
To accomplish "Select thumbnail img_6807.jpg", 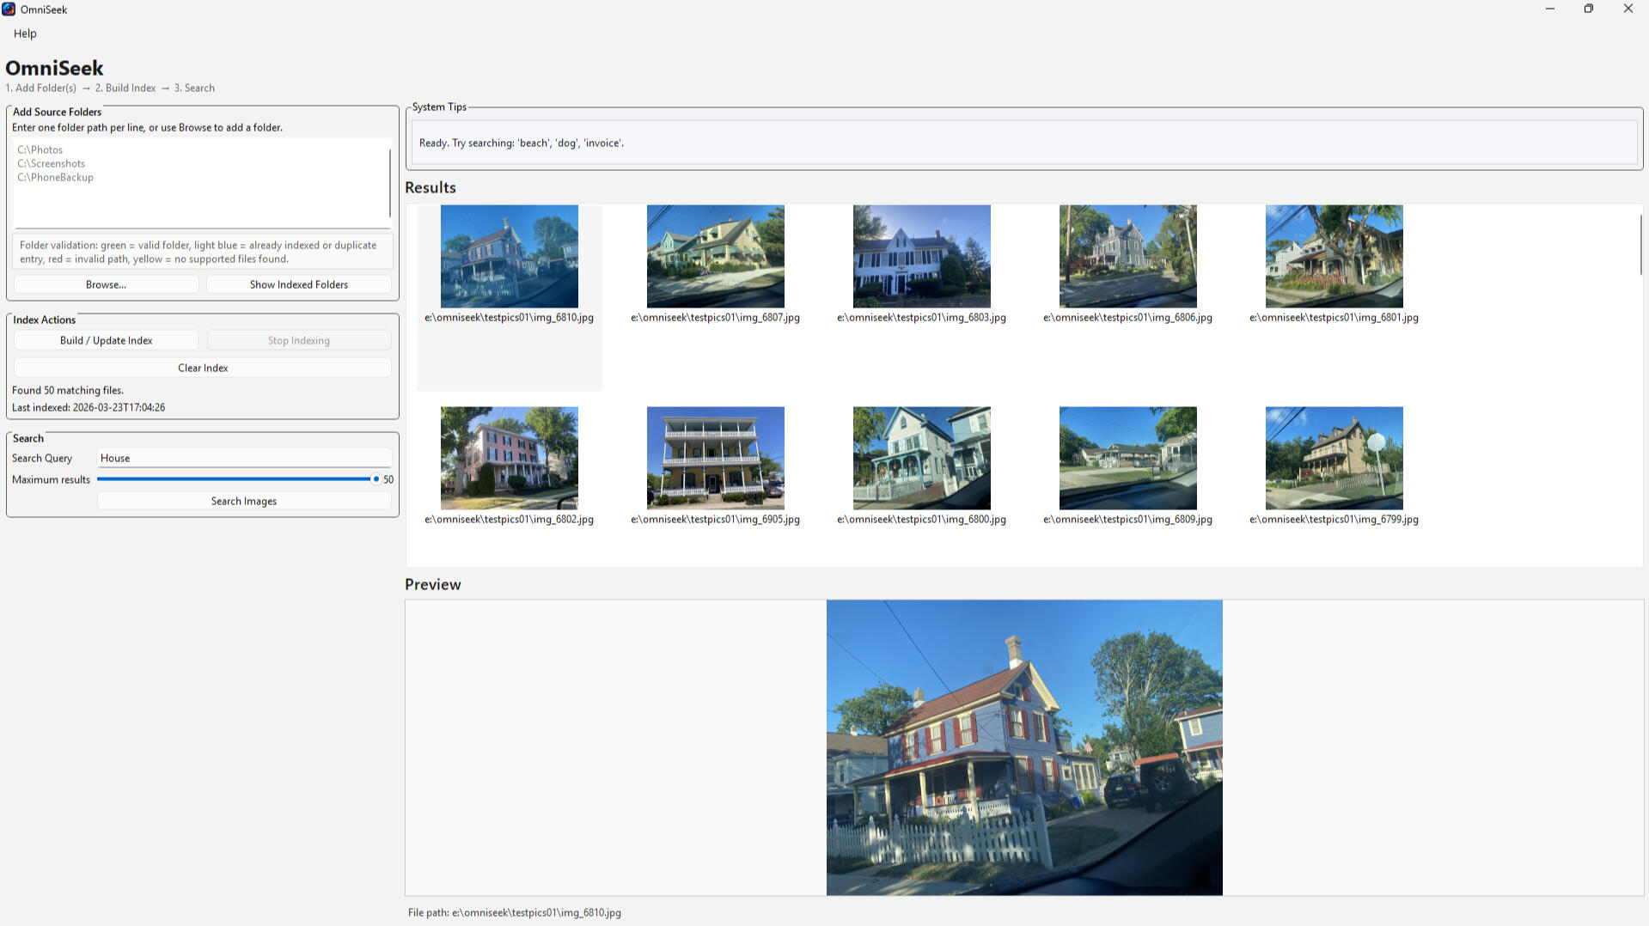I will (x=715, y=256).
